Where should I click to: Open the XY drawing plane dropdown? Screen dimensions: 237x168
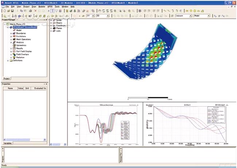[x=93, y=16]
